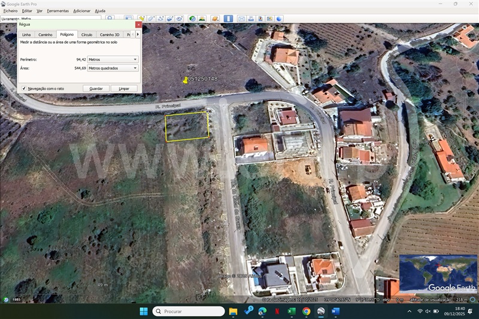
Task: Toggle the 'Navegação com o rato' checkbox
Action: click(24, 89)
